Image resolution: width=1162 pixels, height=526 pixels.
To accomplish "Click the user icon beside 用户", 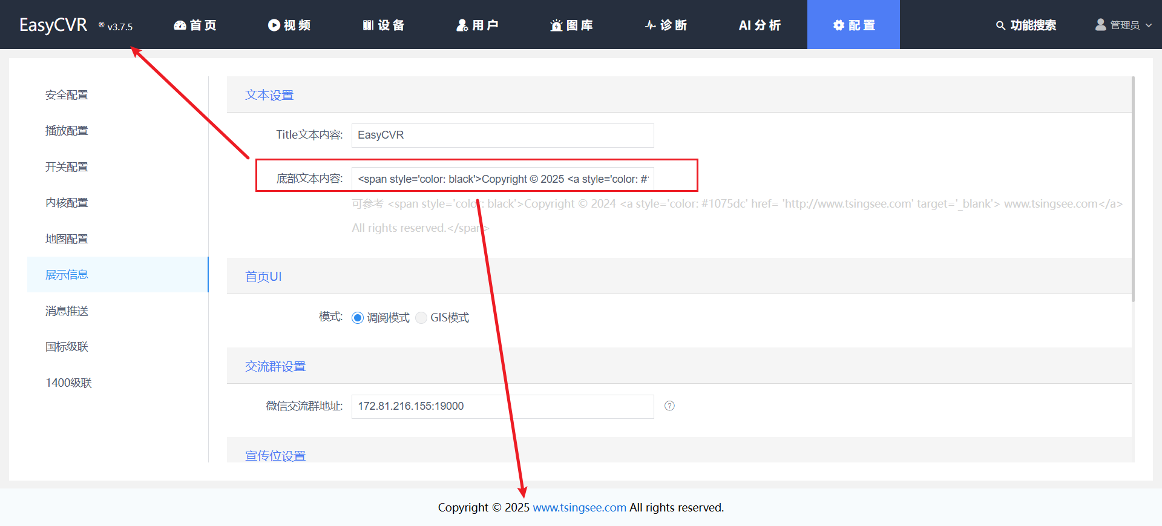I will [462, 25].
